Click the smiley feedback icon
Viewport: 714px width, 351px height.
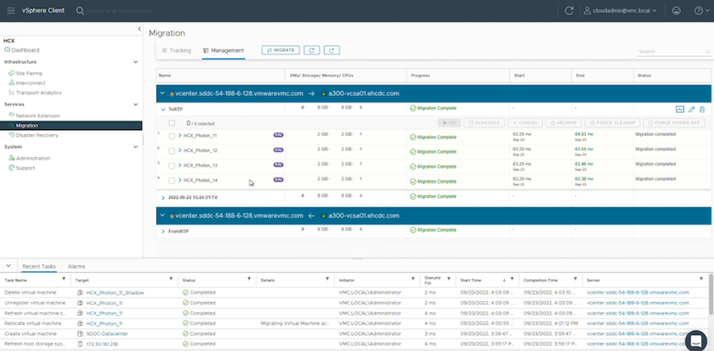[676, 11]
